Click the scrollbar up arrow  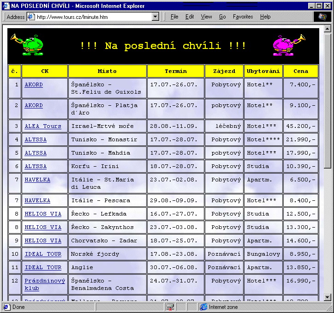click(x=327, y=29)
